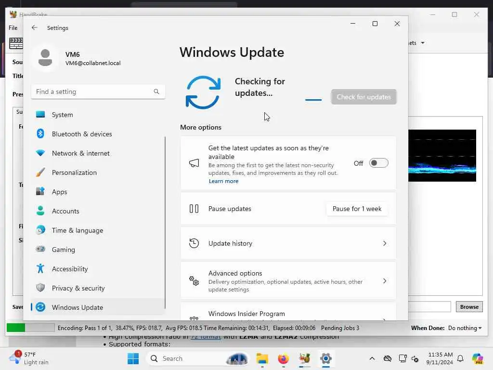Click the Advanced options gears icon

194,281
